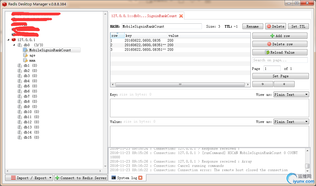The width and height of the screenshot is (316, 186).
Task: Go to previous page arrow button
Action: [263, 84]
